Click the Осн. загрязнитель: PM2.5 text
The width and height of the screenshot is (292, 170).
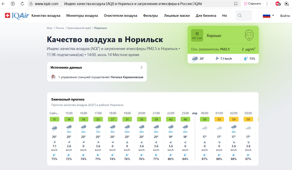tap(210, 49)
